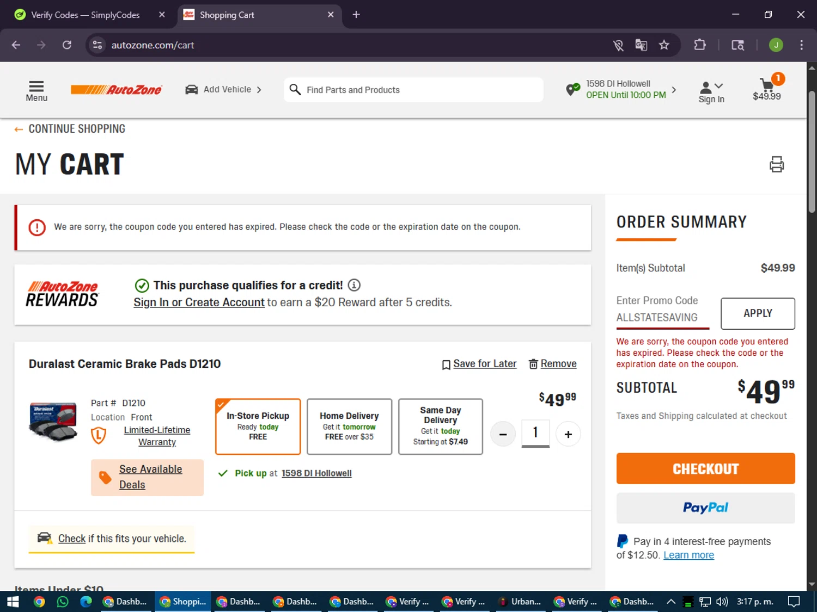This screenshot has width=817, height=612.
Task: Click the AutoZone logo
Action: (116, 90)
